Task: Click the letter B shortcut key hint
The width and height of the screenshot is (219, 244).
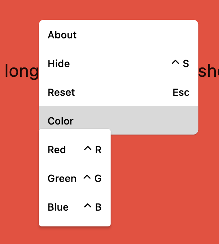Action: click(98, 207)
